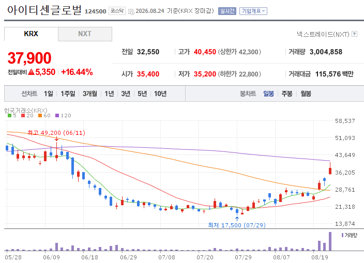Open the 넥스트레이드(NXT) help icon
The image size is (364, 263).
click(x=354, y=34)
